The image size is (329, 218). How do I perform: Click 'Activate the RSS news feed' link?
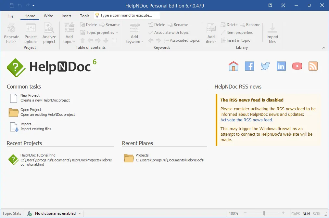247,120
